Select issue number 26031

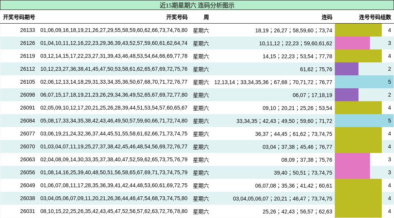coord(27,211)
